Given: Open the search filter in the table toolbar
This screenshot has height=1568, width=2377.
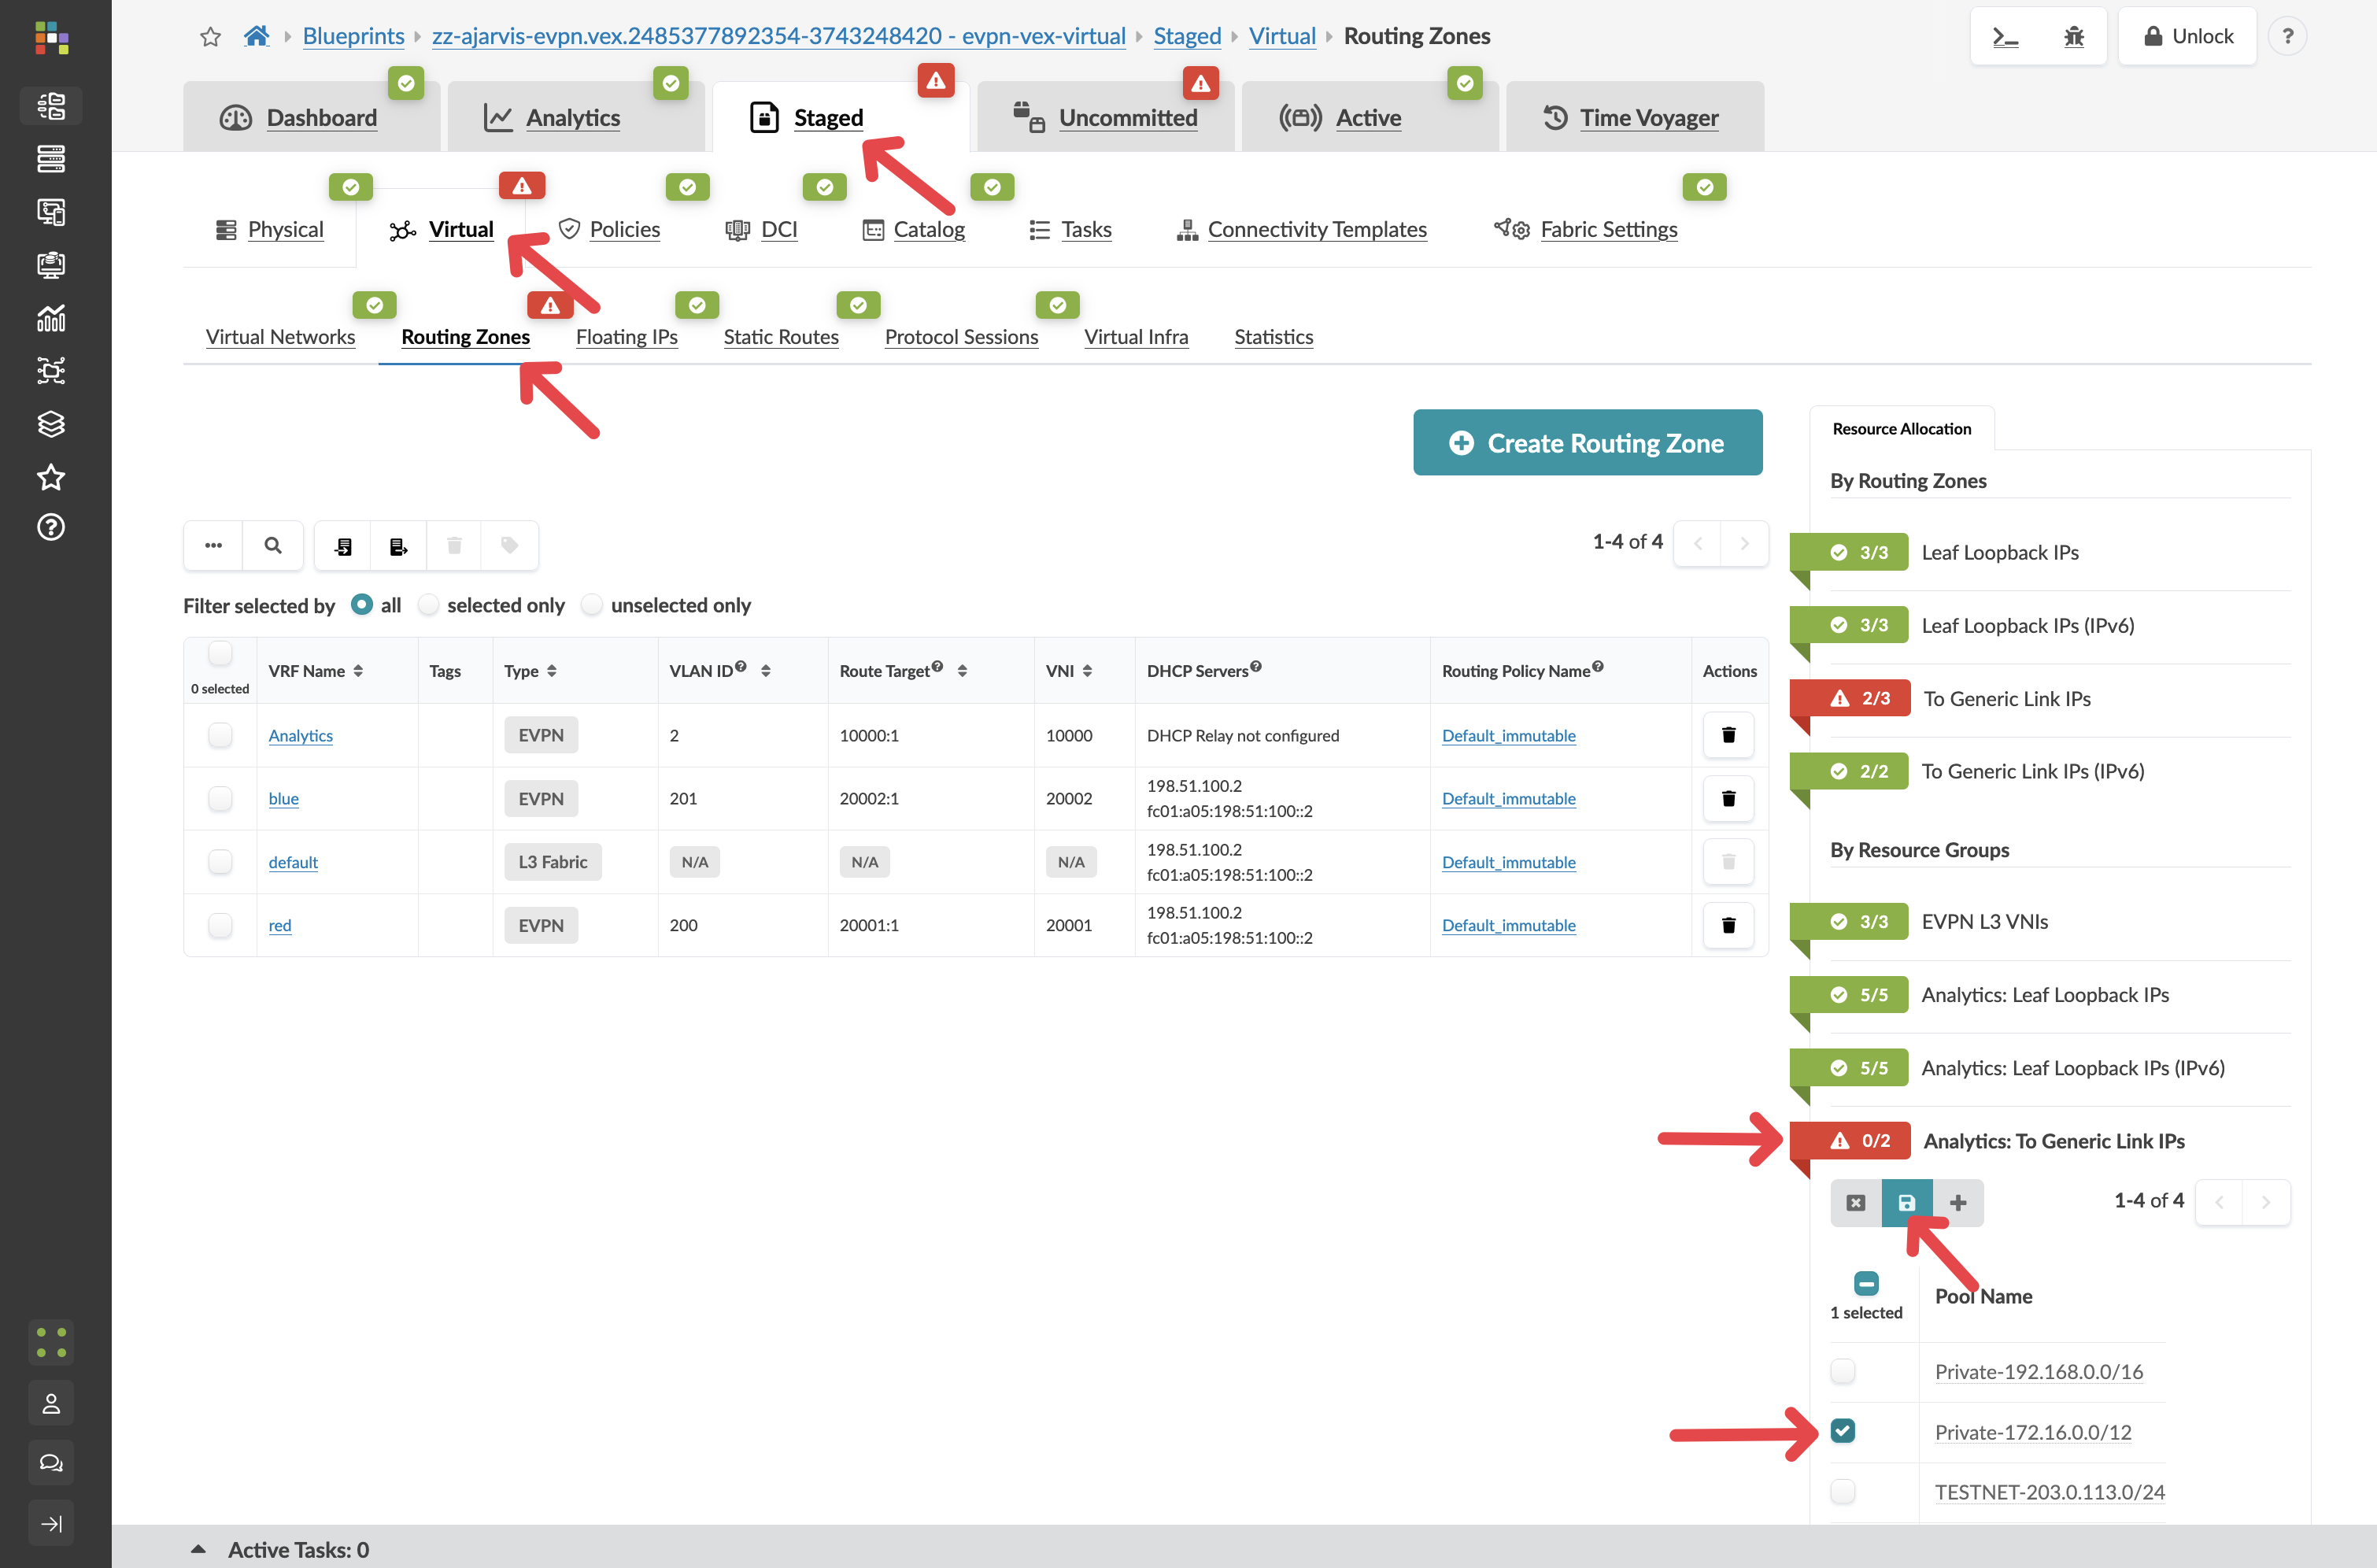Looking at the screenshot, I should [x=272, y=545].
